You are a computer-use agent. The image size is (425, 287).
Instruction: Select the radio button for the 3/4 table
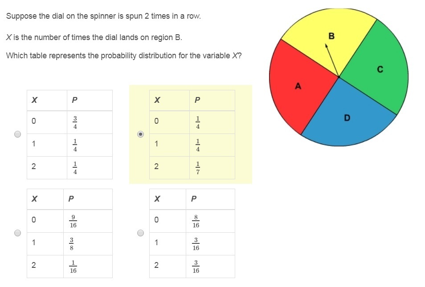click(x=17, y=134)
